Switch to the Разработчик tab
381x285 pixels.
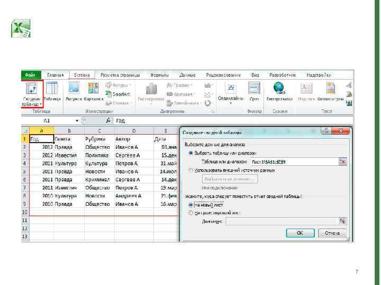click(x=283, y=75)
